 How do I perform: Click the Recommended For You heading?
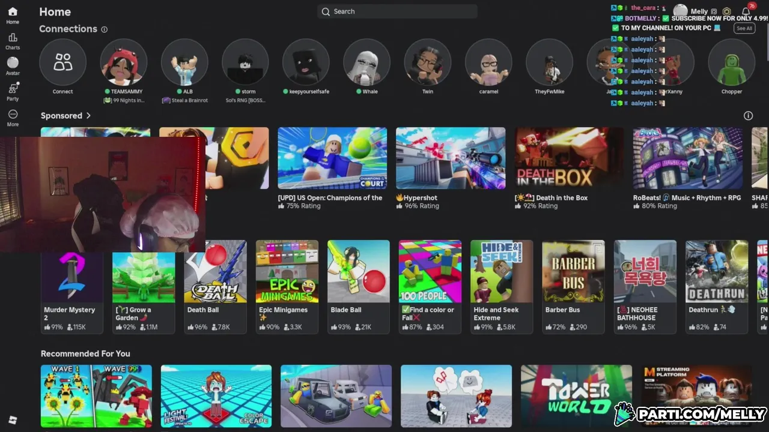tap(85, 353)
